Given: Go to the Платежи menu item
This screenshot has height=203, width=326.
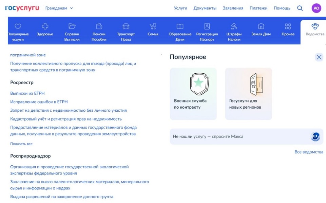Looking at the screenshot, I should [258, 8].
